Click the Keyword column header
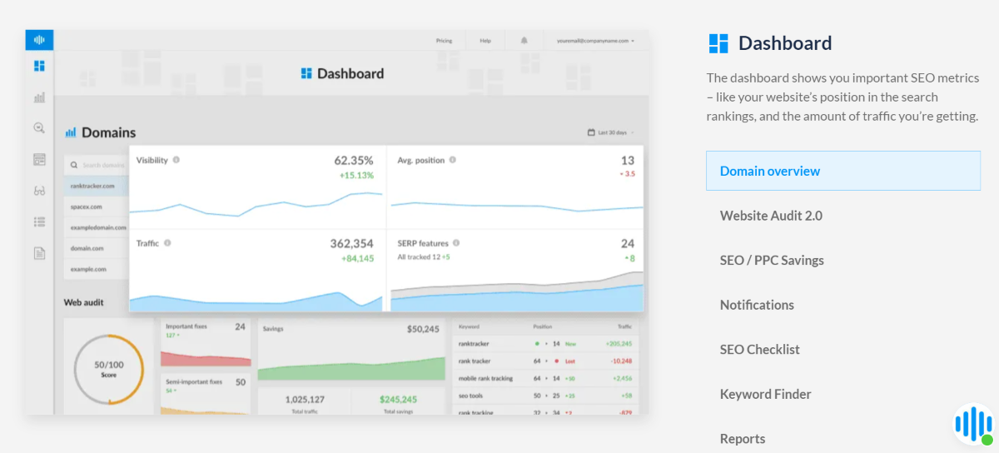Image resolution: width=999 pixels, height=453 pixels. tap(469, 326)
